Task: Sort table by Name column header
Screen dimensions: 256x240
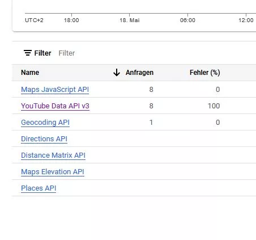Action: pyautogui.click(x=30, y=73)
